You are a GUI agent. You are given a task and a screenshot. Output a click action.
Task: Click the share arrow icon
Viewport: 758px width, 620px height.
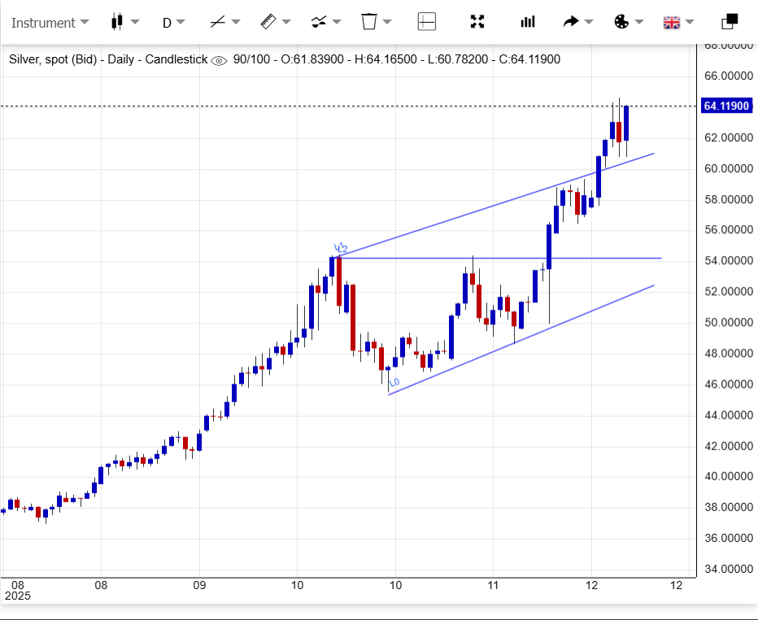tap(572, 22)
